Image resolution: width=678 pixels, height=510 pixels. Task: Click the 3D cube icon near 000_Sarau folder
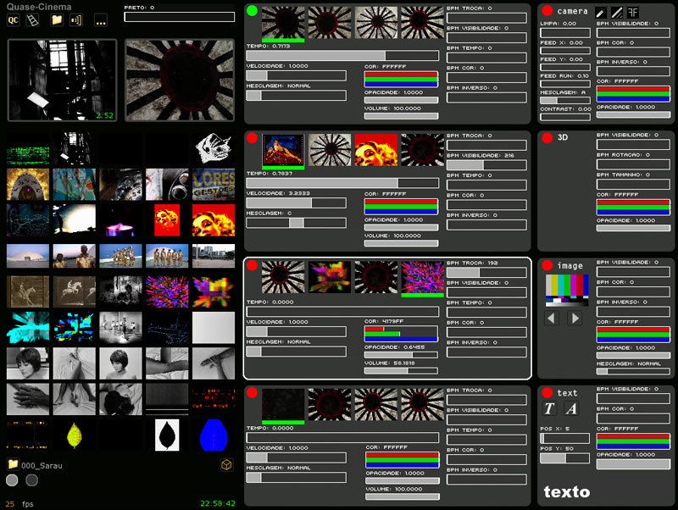[225, 463]
